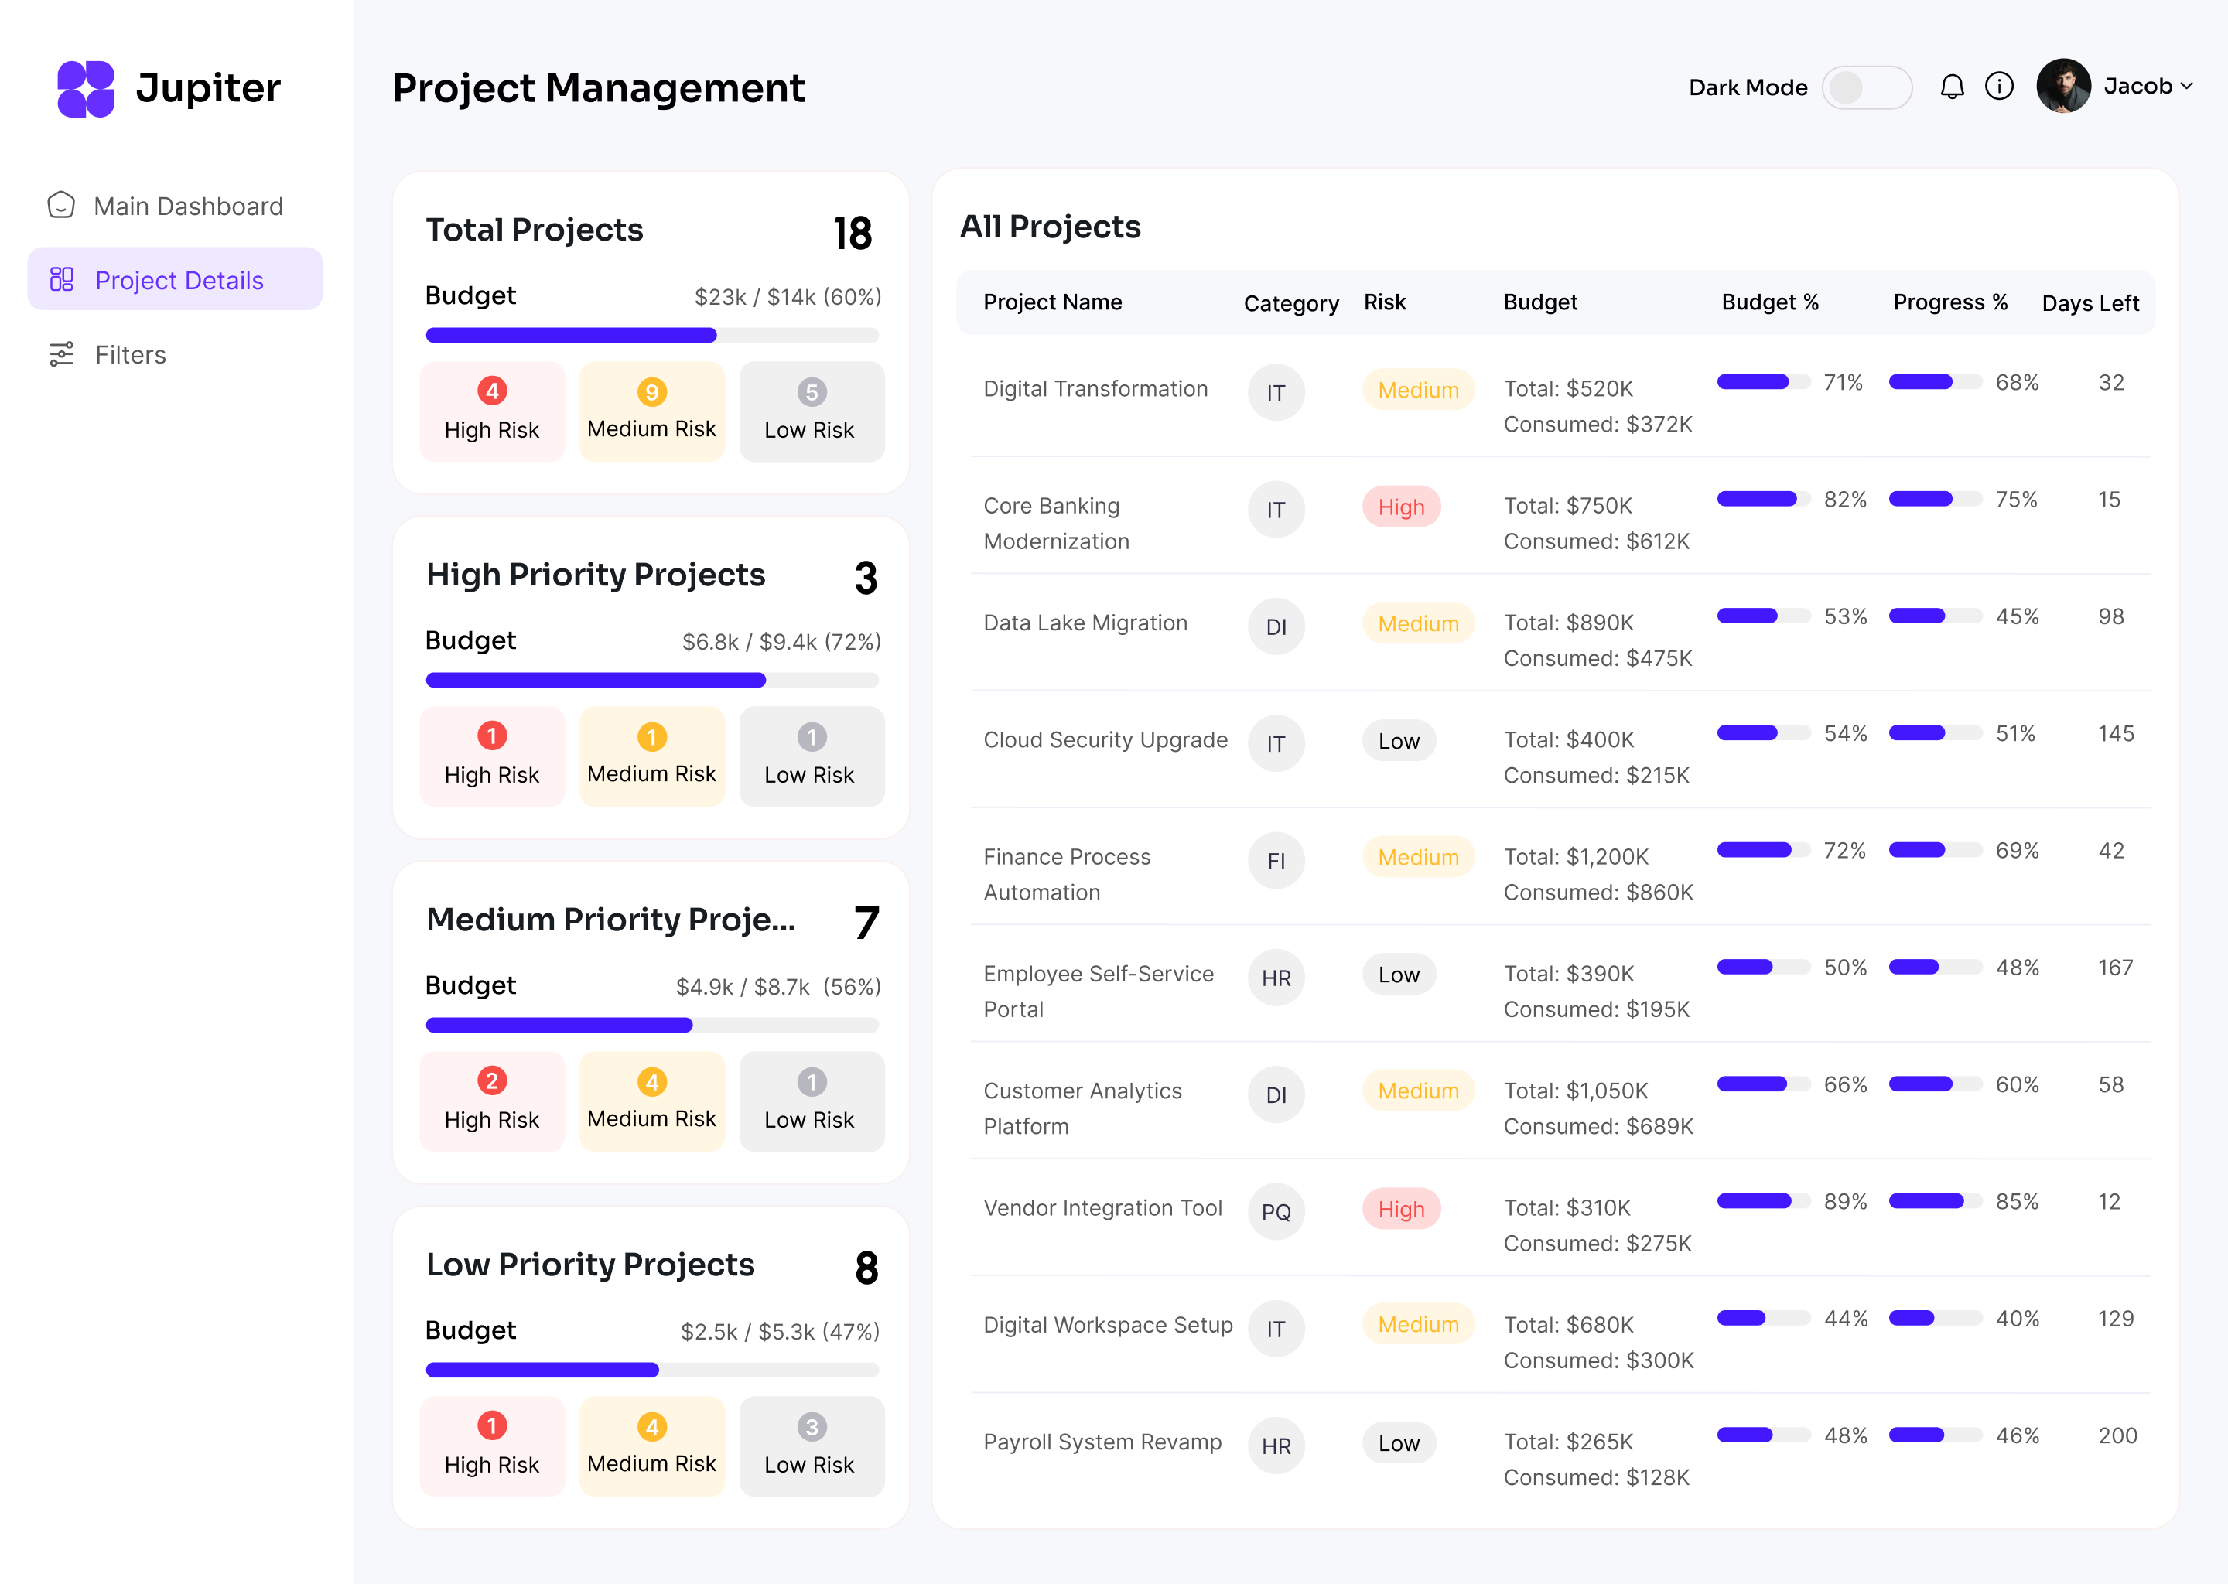Click Jacob's profile avatar
The width and height of the screenshot is (2228, 1584).
pos(2062,87)
